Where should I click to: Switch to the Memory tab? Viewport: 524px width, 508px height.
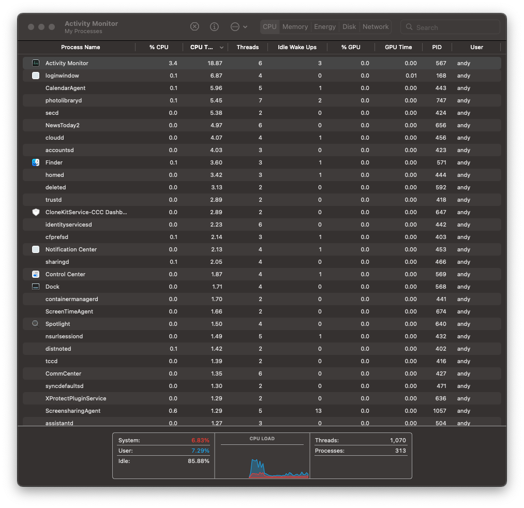295,27
